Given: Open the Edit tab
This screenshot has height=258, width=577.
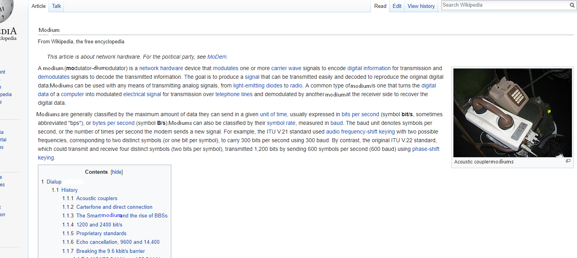Looking at the screenshot, I should pos(397,6).
